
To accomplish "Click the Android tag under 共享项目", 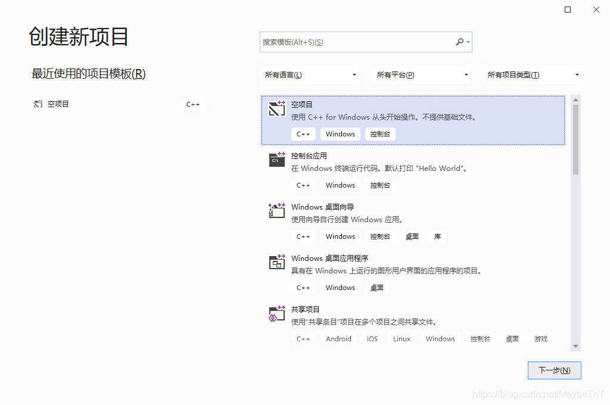I will (338, 339).
